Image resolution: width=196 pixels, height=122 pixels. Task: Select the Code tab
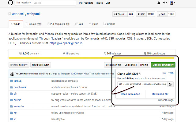pos(16,24)
